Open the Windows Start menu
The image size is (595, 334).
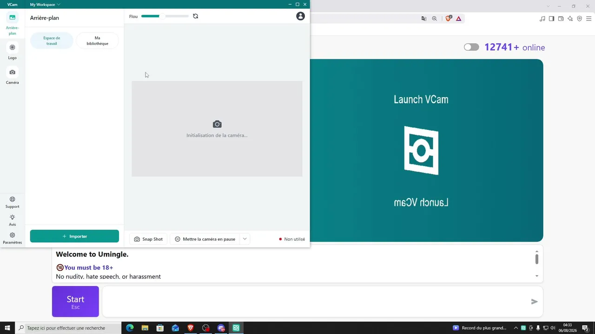tap(7, 328)
